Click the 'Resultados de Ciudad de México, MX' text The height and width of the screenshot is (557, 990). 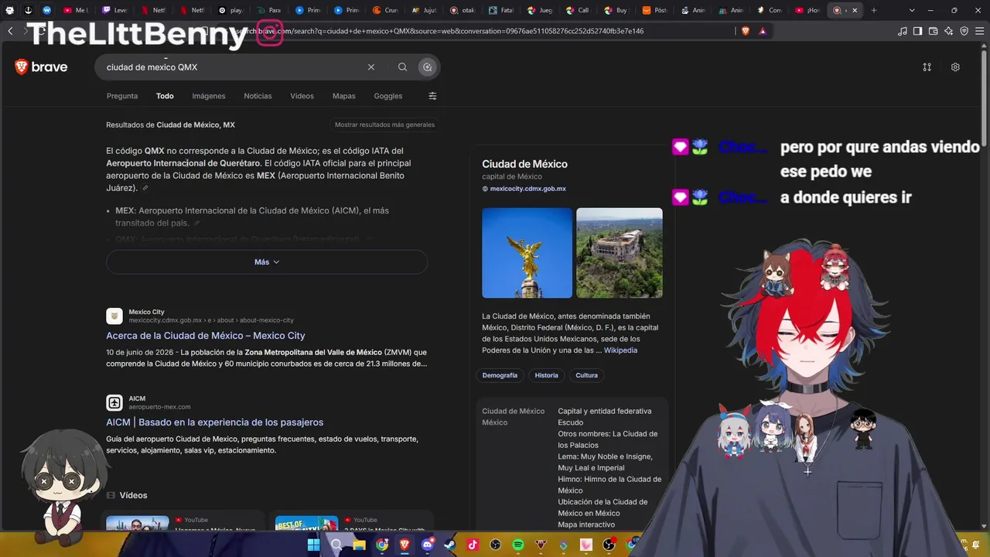pyautogui.click(x=171, y=125)
